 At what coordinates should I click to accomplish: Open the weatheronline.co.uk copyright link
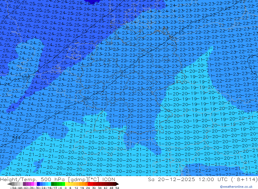click(236, 186)
